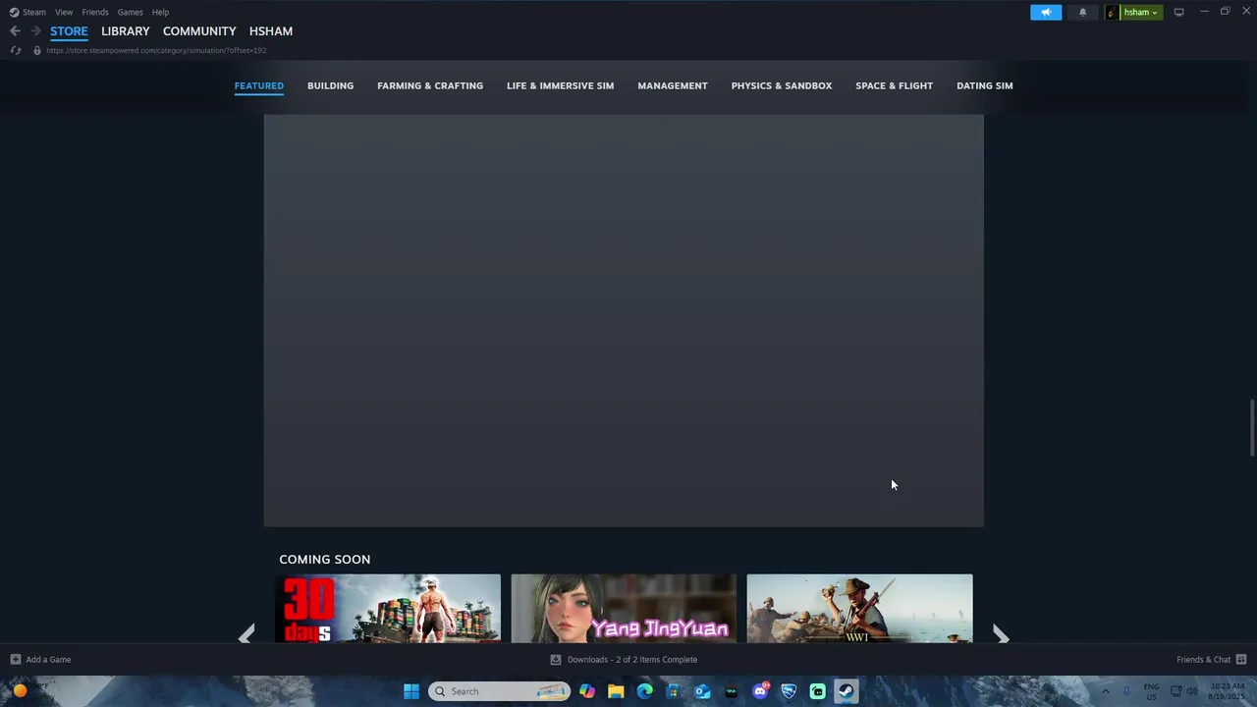This screenshot has width=1257, height=707.
Task: Click the microphone tray icon
Action: click(x=1126, y=691)
